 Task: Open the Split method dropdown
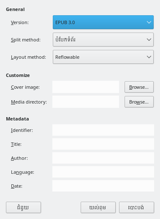(x=103, y=40)
